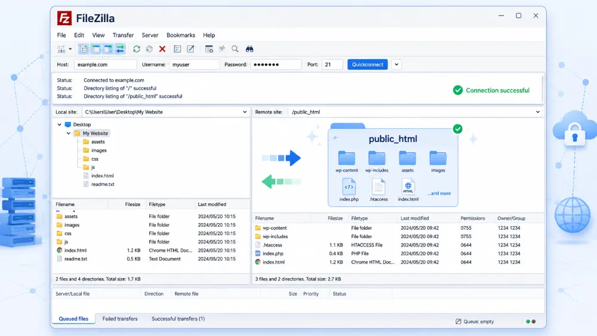Click the .htaccess document icon in graphic
This screenshot has height=336, width=597.
(x=378, y=186)
